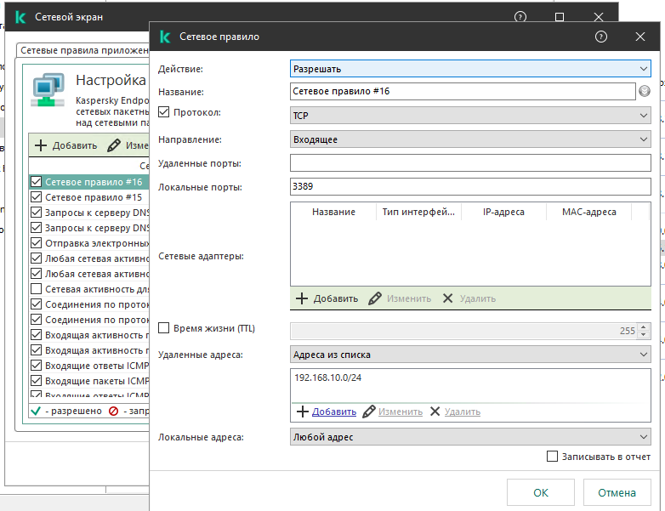The image size is (665, 511).
Task: Click the Kaspersky logo in Сетевое правило dialog
Action: [164, 37]
